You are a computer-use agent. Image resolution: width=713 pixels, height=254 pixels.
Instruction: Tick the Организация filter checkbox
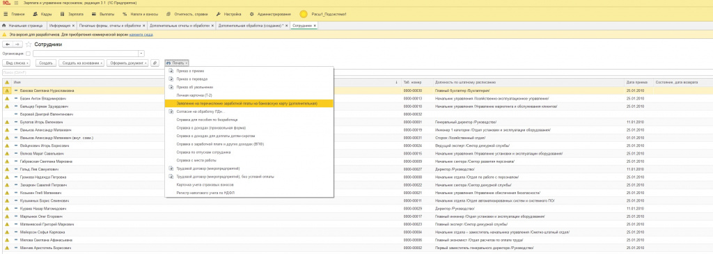tap(28, 54)
